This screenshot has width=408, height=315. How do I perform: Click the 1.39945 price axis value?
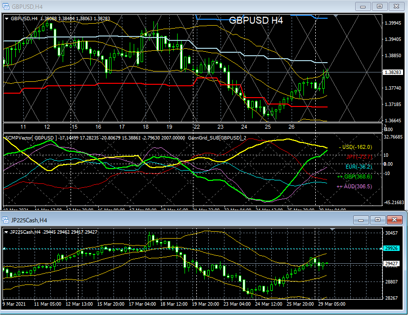pyautogui.click(x=393, y=23)
